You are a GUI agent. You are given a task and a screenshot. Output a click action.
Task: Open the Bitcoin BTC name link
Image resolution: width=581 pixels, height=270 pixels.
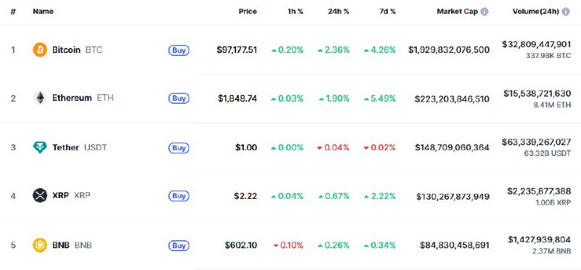(x=77, y=49)
